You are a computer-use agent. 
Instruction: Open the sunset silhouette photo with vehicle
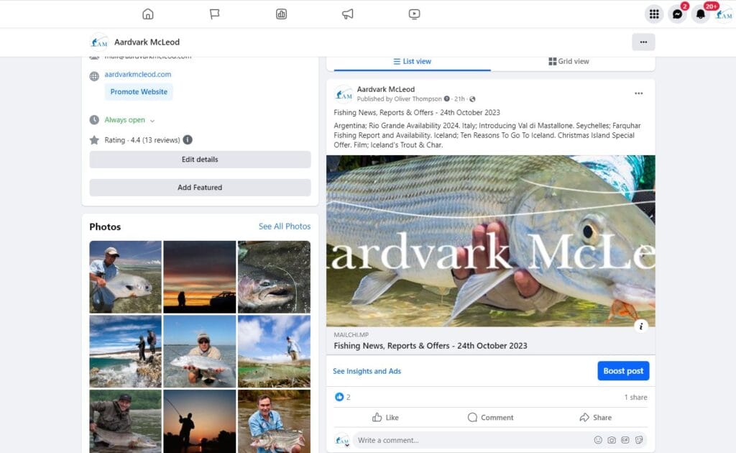tap(200, 277)
